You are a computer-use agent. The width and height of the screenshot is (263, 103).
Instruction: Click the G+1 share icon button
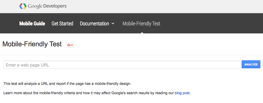click(70, 45)
